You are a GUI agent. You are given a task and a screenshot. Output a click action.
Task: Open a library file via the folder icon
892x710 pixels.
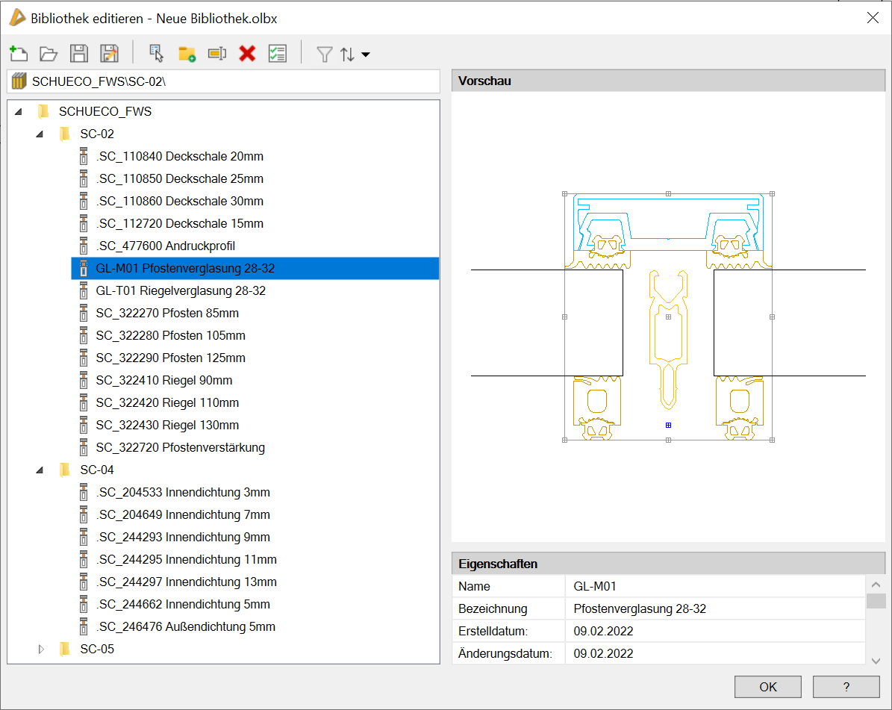pos(49,54)
